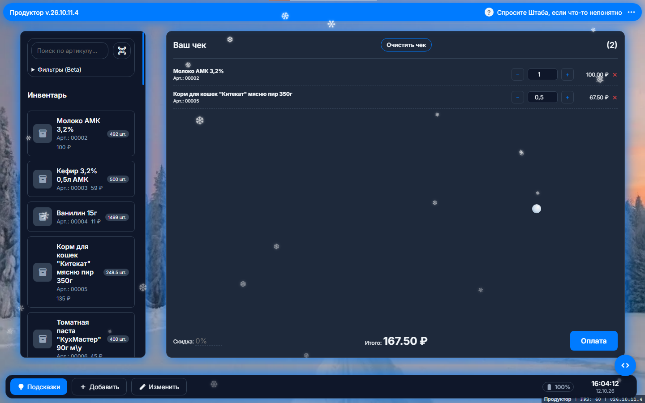Click quantity field of Молоко АМК row

pos(542,75)
